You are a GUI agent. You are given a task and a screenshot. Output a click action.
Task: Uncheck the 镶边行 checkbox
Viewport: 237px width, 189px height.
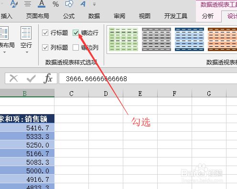pyautogui.click(x=75, y=33)
